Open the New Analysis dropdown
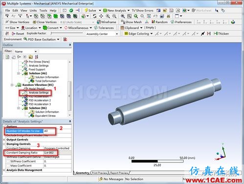This screenshot has width=244, height=184. coord(129,10)
